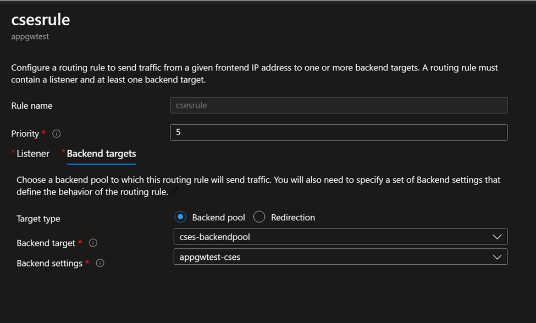Screen dimensions: 536x323
Task: Click the disabled Rule name field
Action: pos(339,105)
